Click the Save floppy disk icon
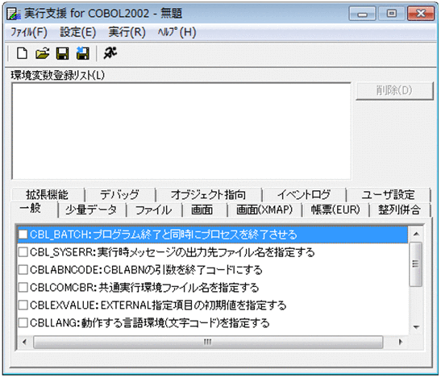This screenshot has height=378, width=441. click(62, 53)
